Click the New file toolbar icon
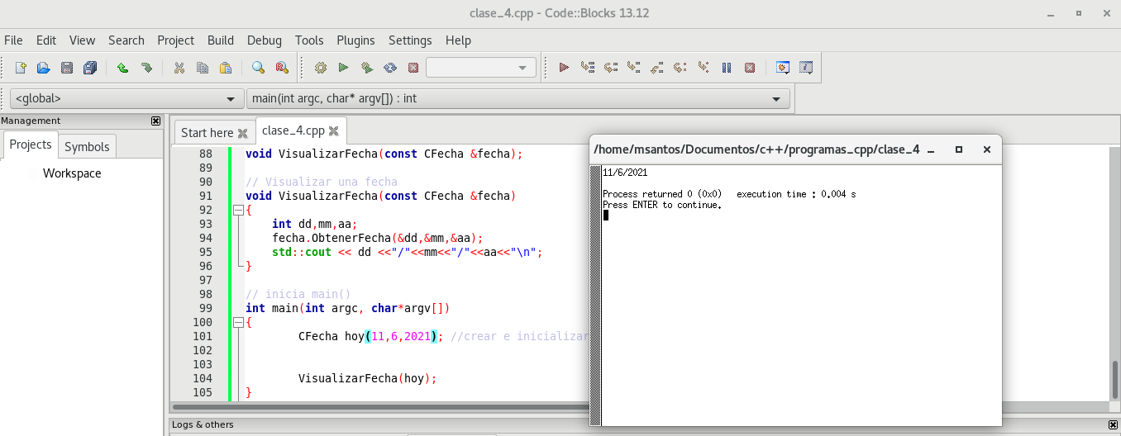The width and height of the screenshot is (1121, 436). coord(21,68)
